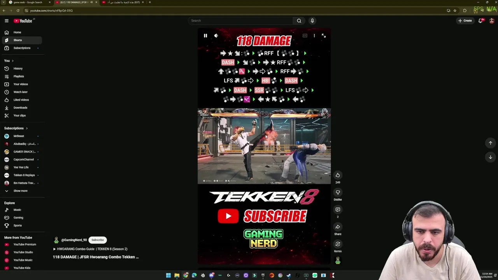Select Shorts in the sidebar
The image size is (498, 280).
click(x=21, y=40)
